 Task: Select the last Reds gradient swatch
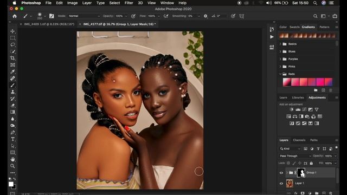[329, 82]
